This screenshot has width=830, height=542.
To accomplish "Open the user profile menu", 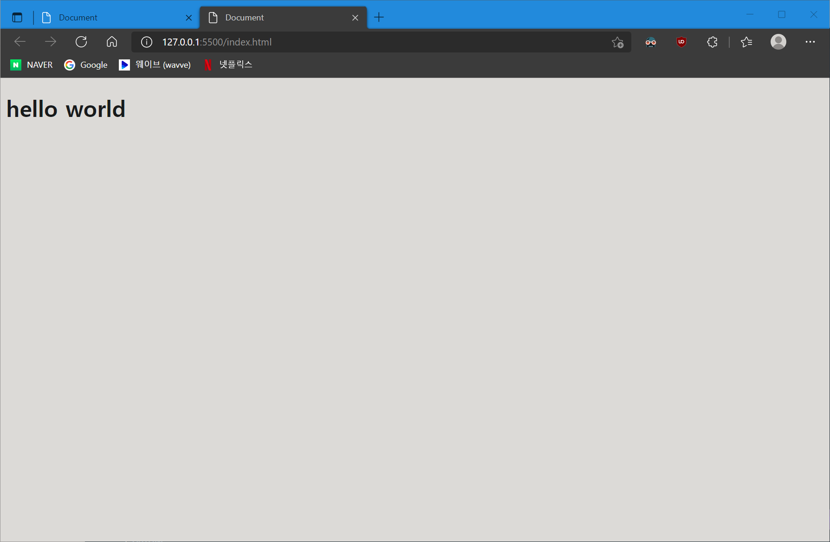I will tap(778, 42).
